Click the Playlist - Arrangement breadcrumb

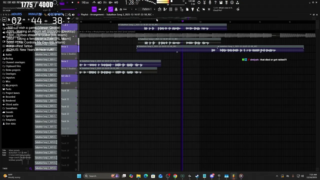click(x=92, y=14)
